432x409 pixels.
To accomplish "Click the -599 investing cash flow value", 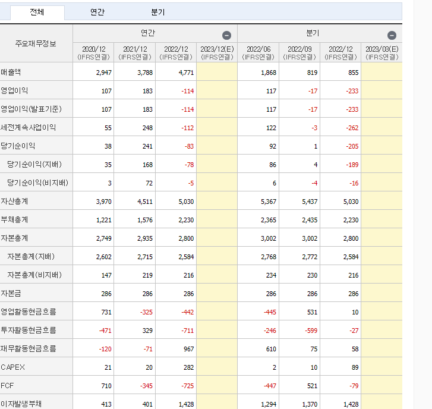I will (311, 331).
